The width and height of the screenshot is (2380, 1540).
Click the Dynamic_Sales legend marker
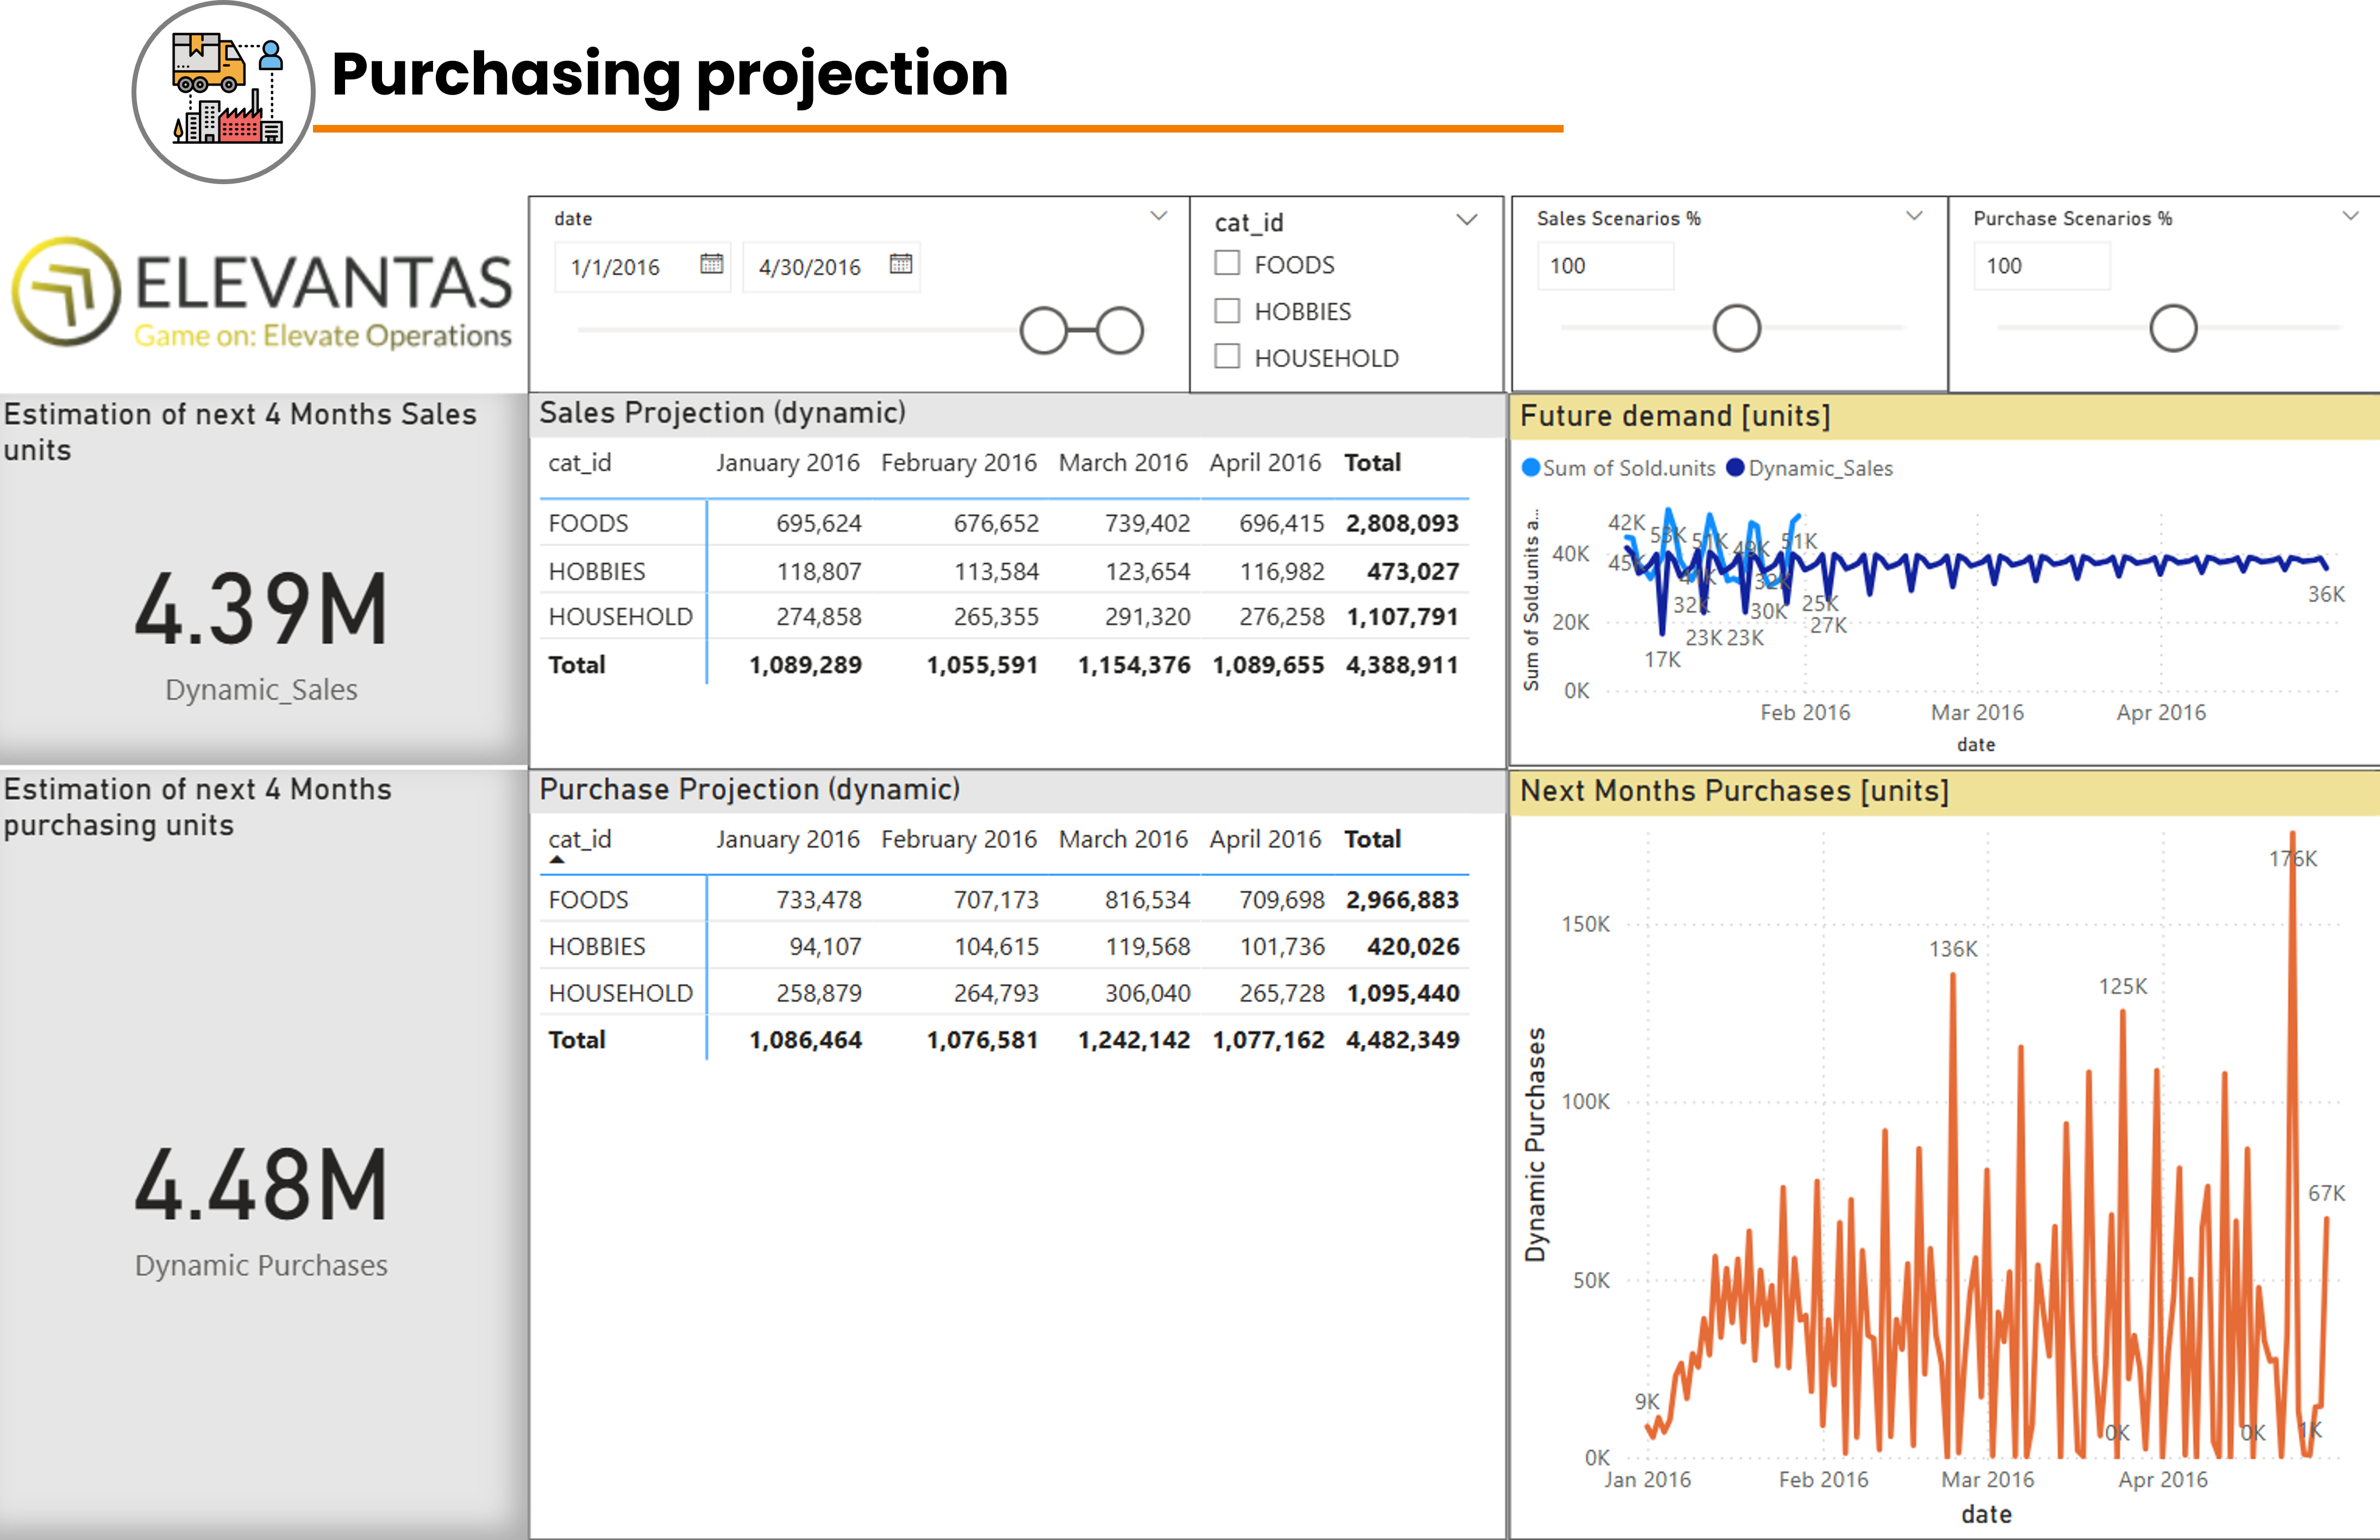[1736, 468]
